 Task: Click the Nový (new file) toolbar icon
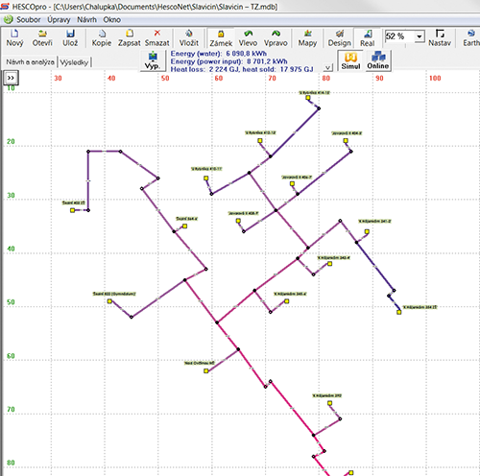pos(14,38)
